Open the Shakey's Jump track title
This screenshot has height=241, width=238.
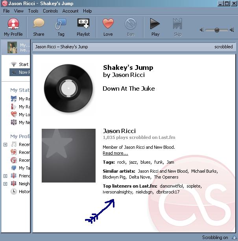128,68
